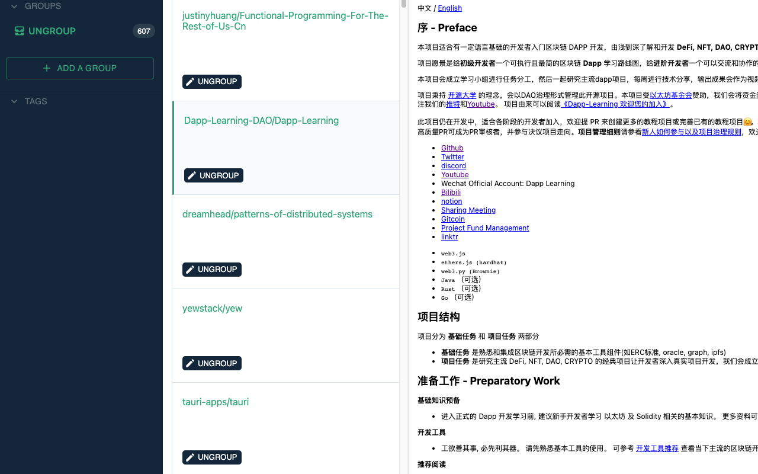Open Project Fund Management link
The image size is (758, 474).
tap(485, 228)
